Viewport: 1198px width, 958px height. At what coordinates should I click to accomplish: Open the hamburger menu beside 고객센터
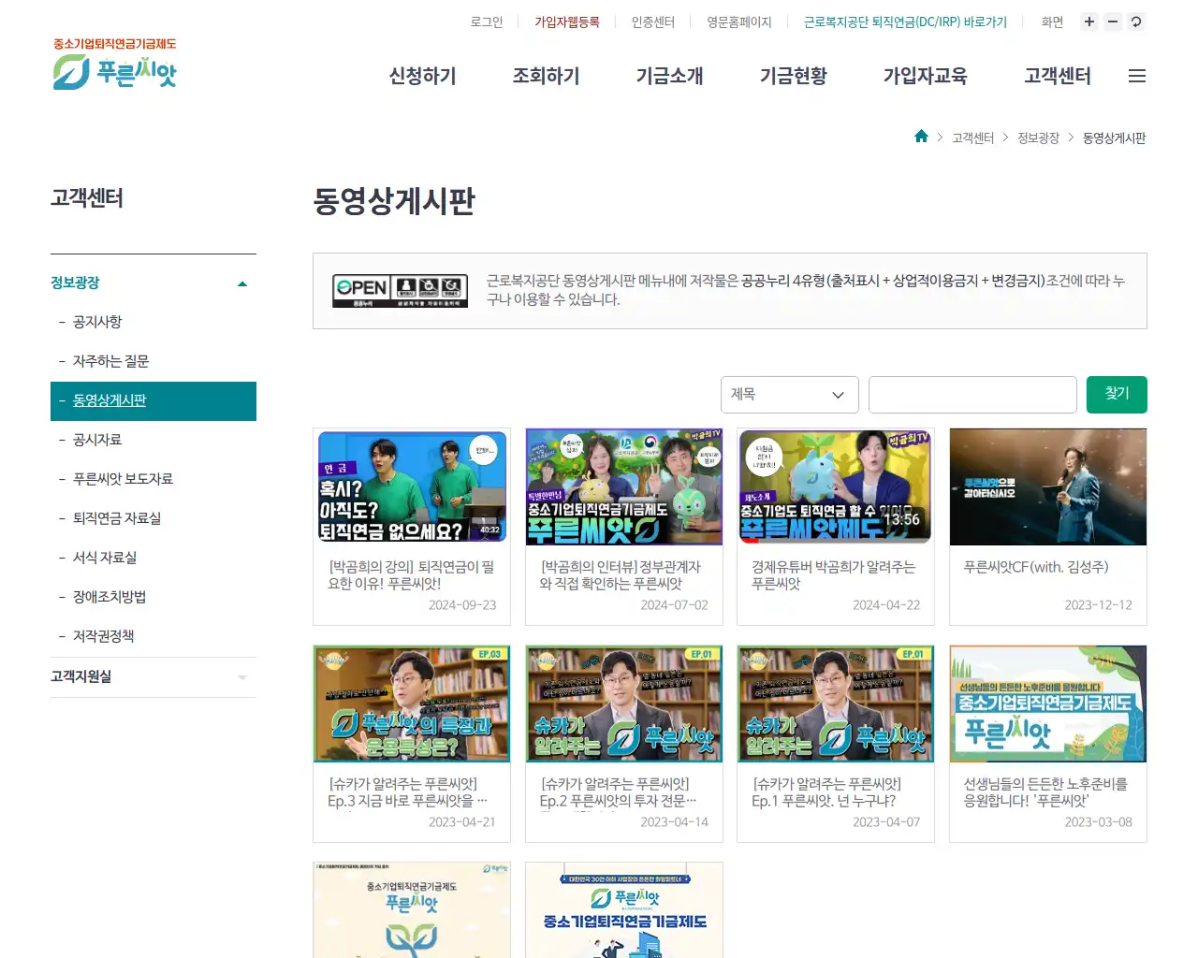(1137, 76)
